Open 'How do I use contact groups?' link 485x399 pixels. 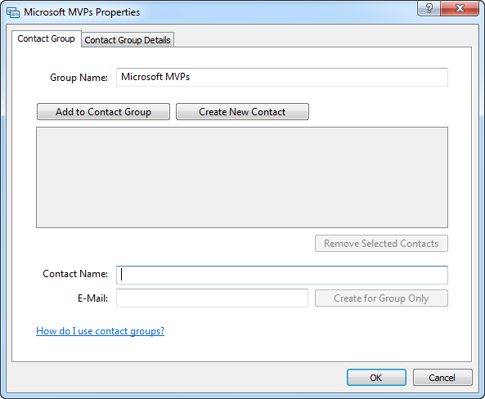(101, 331)
